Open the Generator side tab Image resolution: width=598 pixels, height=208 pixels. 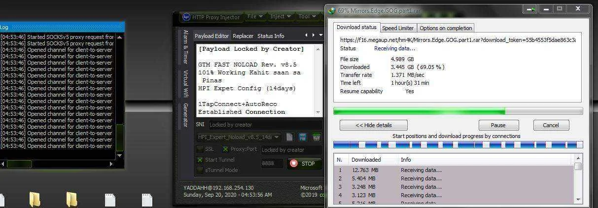tap(185, 115)
